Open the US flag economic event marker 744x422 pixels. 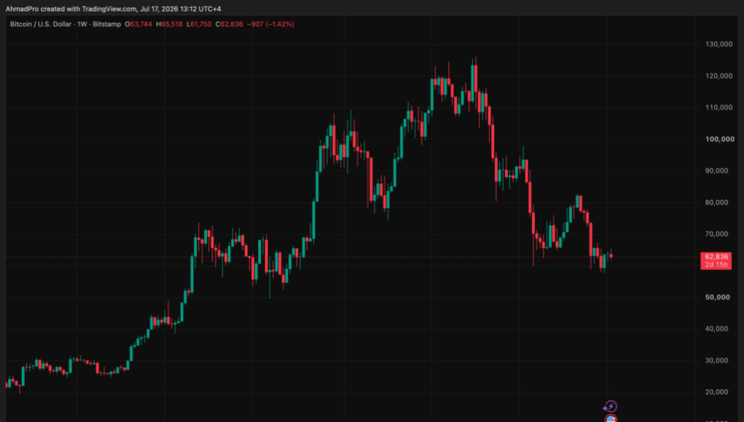[x=611, y=418]
